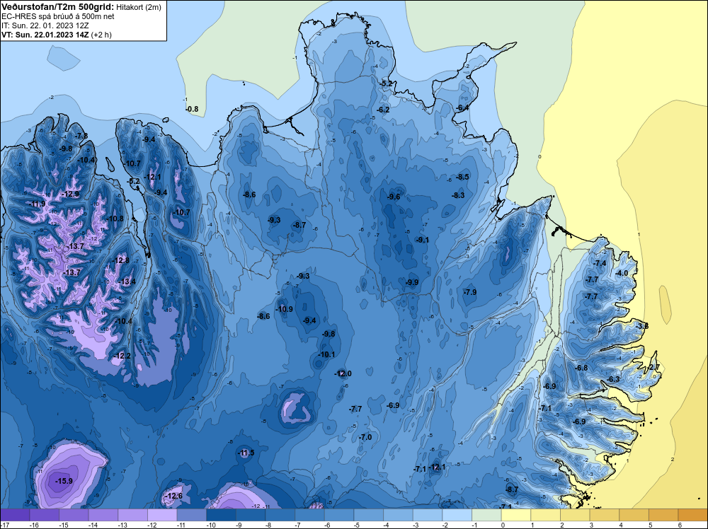This screenshot has height=529, width=708.
Task: Click the initial time "IT: Sun. 22. 01. 2023 12Z"
Action: click(45, 25)
